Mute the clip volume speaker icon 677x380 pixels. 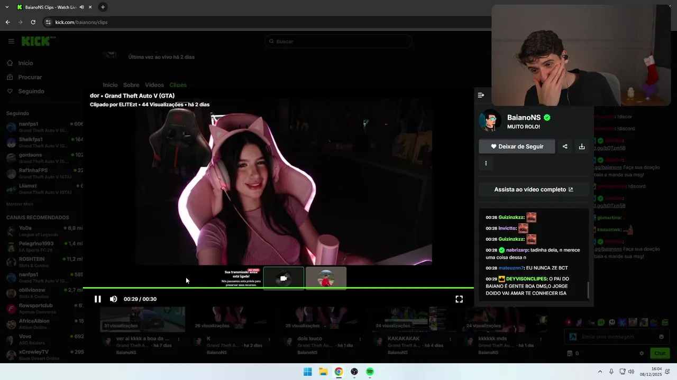pyautogui.click(x=113, y=299)
